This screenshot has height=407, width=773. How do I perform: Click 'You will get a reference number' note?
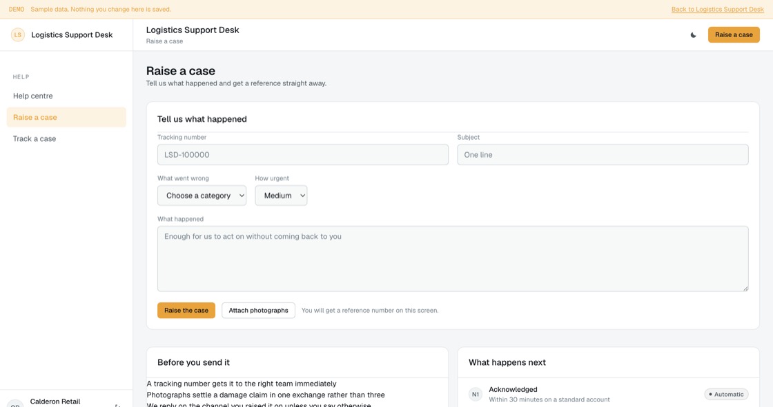point(370,311)
